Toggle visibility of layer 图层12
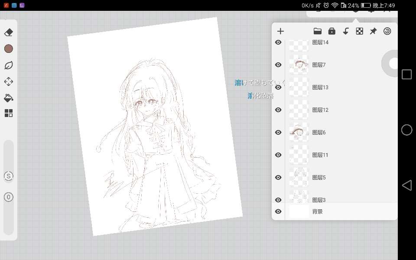 coord(278,110)
